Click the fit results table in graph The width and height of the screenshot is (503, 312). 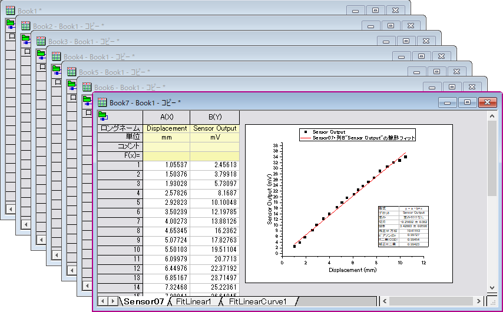[x=403, y=227]
